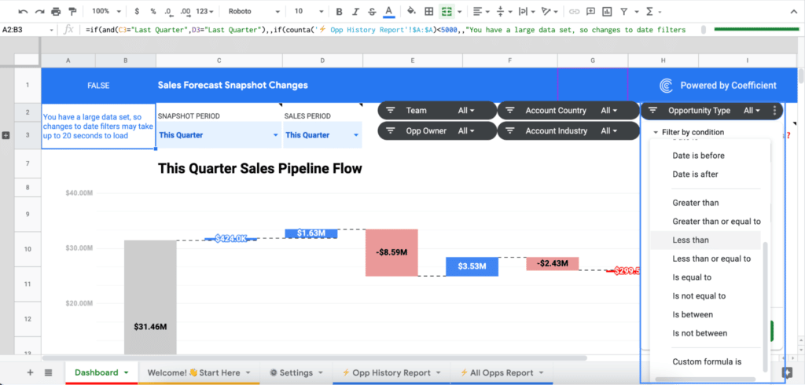The height and width of the screenshot is (385, 805).
Task: Click the filter funnel toolbar icon
Action: click(623, 11)
